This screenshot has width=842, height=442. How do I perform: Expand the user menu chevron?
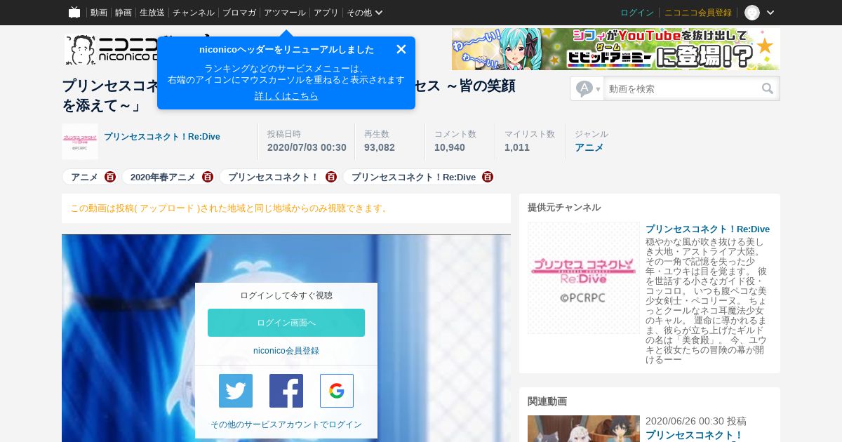770,13
